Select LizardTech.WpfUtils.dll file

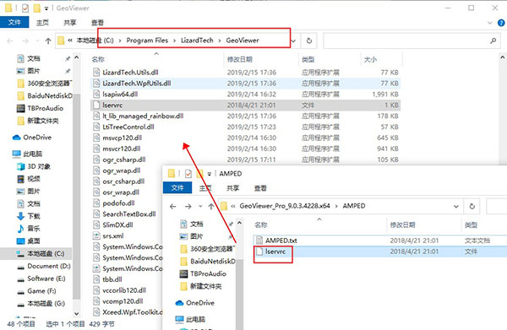136,84
